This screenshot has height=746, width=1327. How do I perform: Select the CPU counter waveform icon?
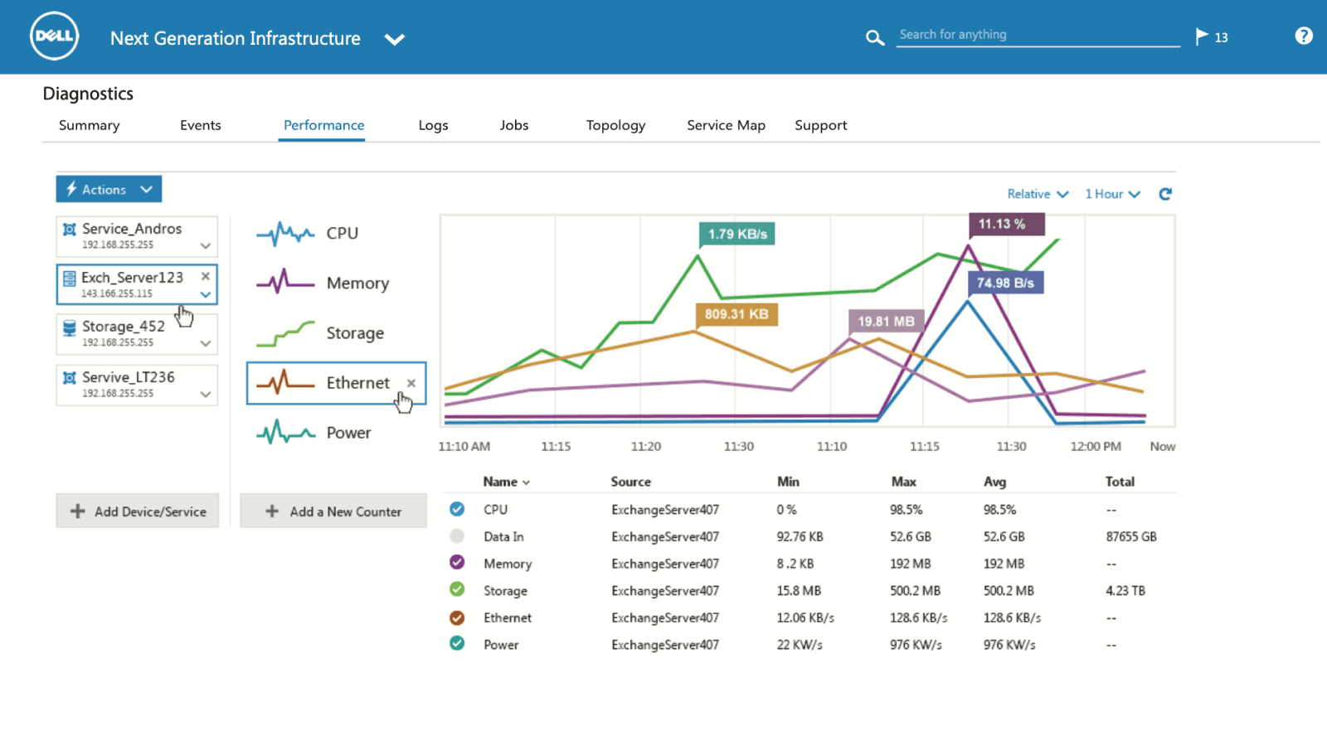tap(285, 234)
